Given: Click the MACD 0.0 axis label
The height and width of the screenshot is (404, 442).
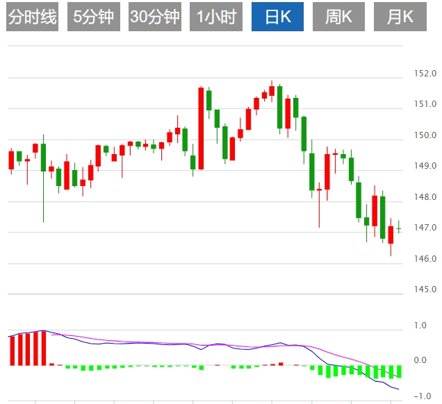Looking at the screenshot, I should [x=419, y=360].
